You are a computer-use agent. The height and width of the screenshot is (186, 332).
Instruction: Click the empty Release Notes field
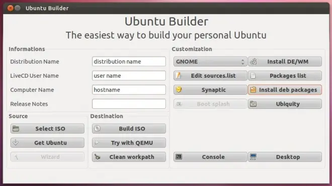129,104
